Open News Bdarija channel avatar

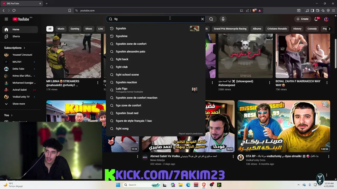click(x=145, y=157)
